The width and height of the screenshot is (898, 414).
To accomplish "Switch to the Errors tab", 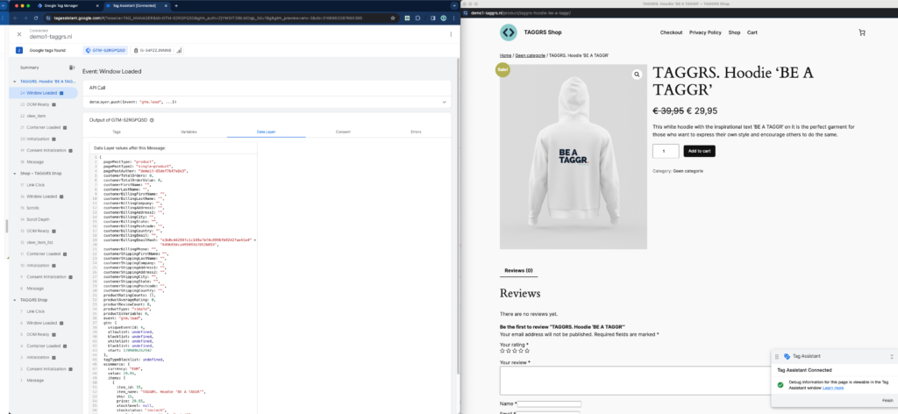I will coord(416,132).
